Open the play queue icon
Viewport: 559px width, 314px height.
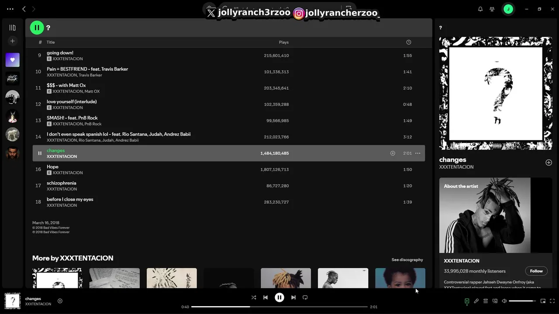(486, 301)
